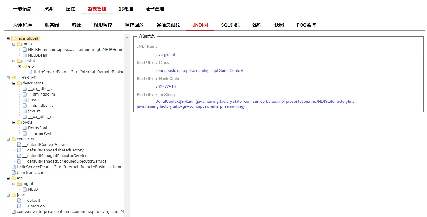Image resolution: width=427 pixels, height=217 pixels.
Task: Collapse the jdbc tree node
Action: [x=8, y=195]
